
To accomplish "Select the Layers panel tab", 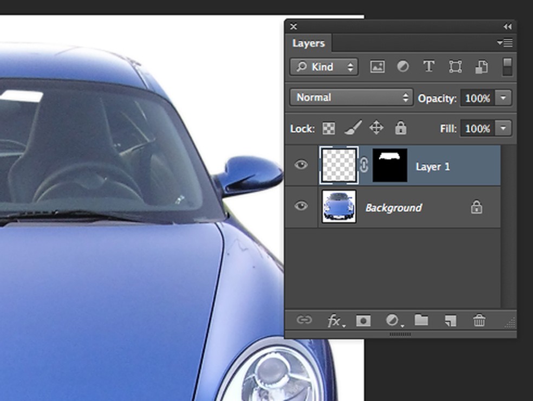I will pos(308,43).
